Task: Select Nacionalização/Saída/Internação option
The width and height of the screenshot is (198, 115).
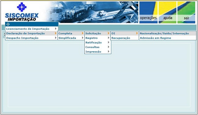Action: tap(168, 33)
